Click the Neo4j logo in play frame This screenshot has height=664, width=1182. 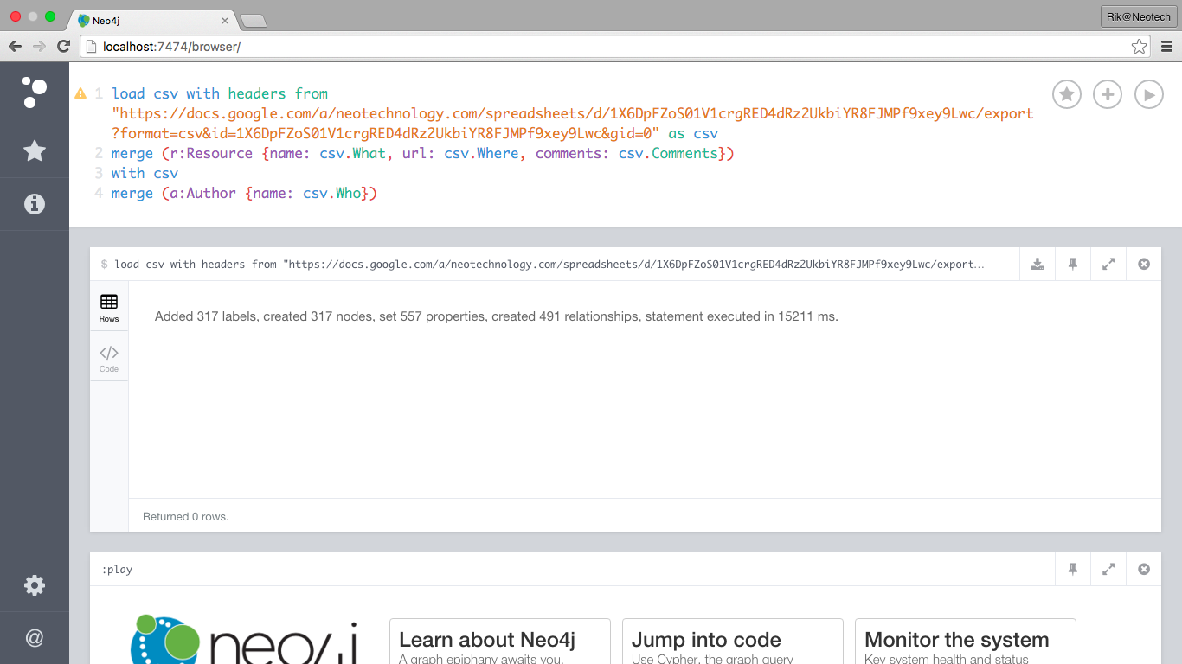point(244,640)
